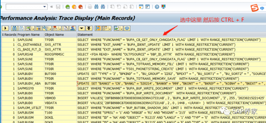
Task: Go to the last page icon
Action: tap(131, 7)
